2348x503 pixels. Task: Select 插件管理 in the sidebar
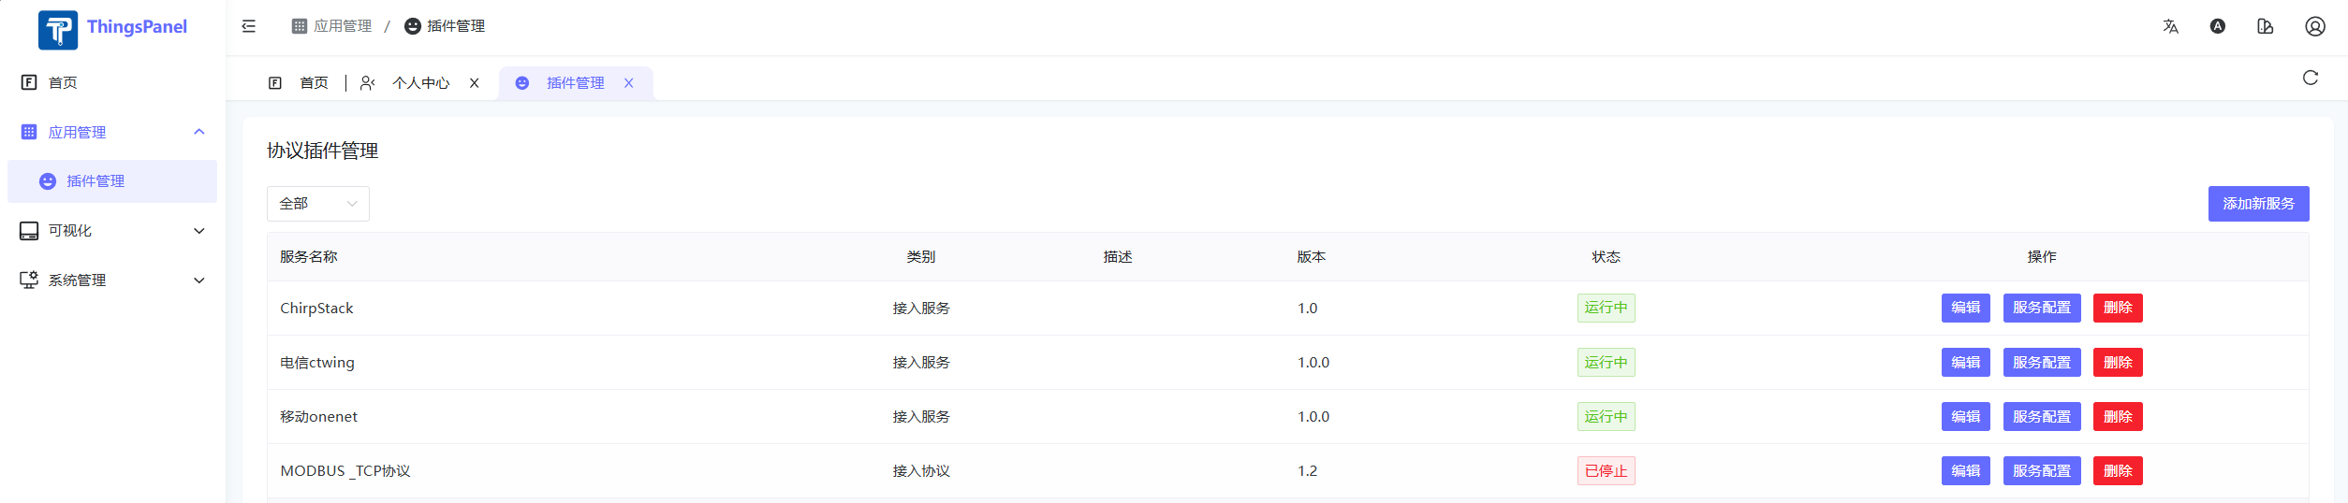coord(95,181)
